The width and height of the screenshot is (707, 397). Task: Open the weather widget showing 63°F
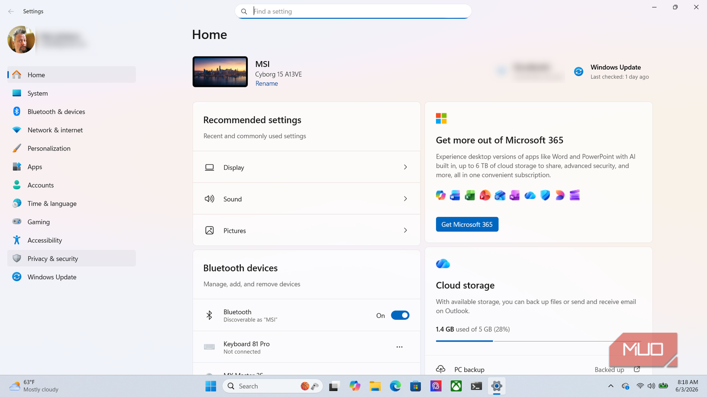(x=34, y=386)
